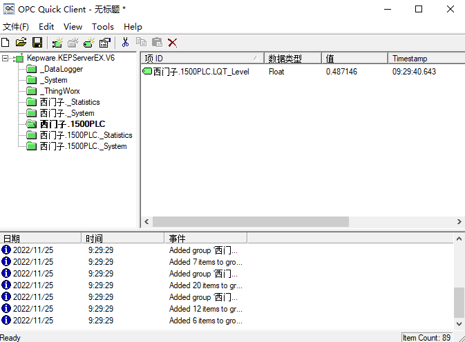The height and width of the screenshot is (342, 465).
Task: Click horizontal scrollbar left arrow in item list
Action: pos(146,221)
